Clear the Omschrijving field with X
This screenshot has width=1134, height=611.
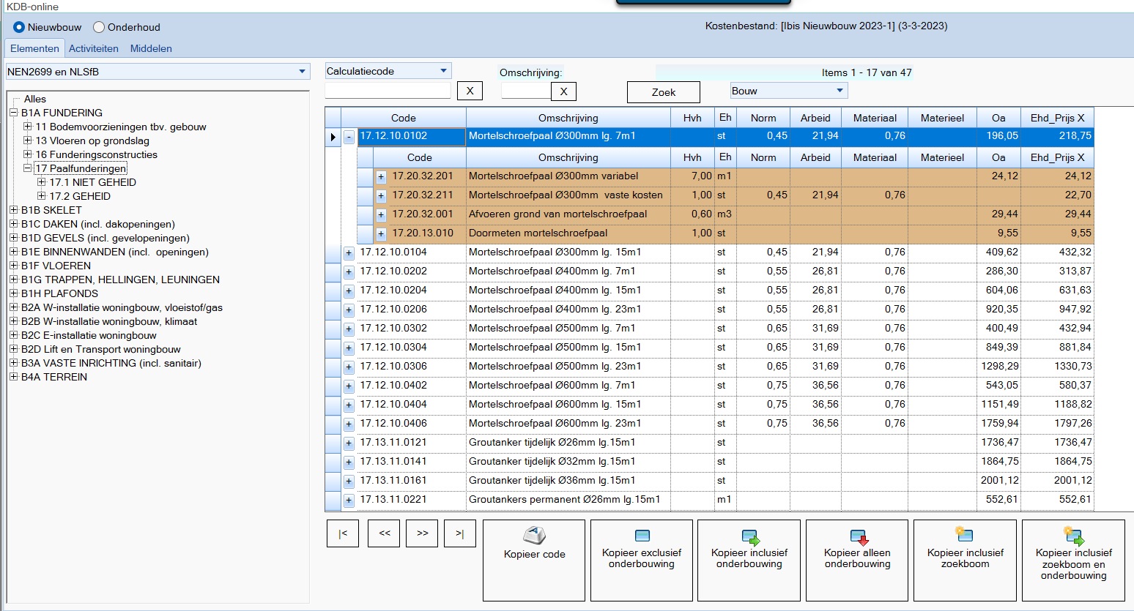pyautogui.click(x=563, y=91)
